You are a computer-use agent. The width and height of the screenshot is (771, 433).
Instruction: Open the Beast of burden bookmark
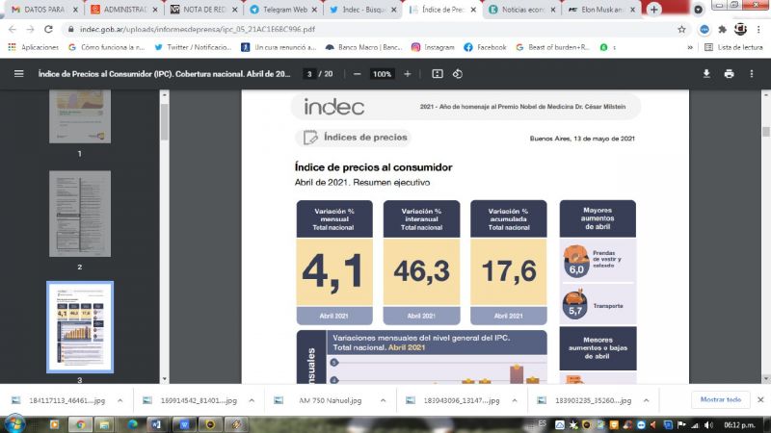[552, 47]
